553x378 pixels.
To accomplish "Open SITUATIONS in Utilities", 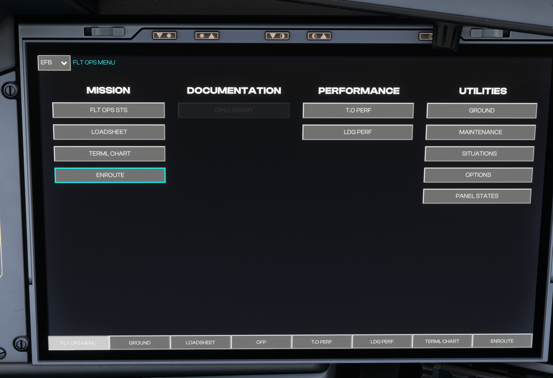I will (479, 154).
